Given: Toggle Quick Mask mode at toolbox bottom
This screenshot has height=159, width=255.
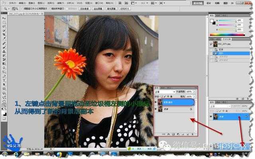Looking at the screenshot, I should pyautogui.click(x=4, y=119).
